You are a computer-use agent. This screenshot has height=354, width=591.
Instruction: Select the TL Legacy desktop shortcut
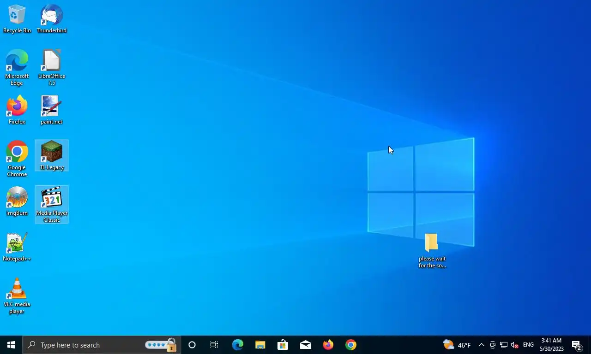52,155
